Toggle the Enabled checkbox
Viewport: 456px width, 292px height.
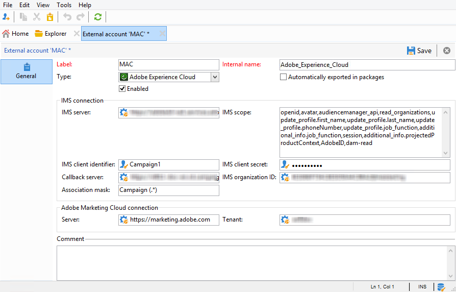click(122, 89)
